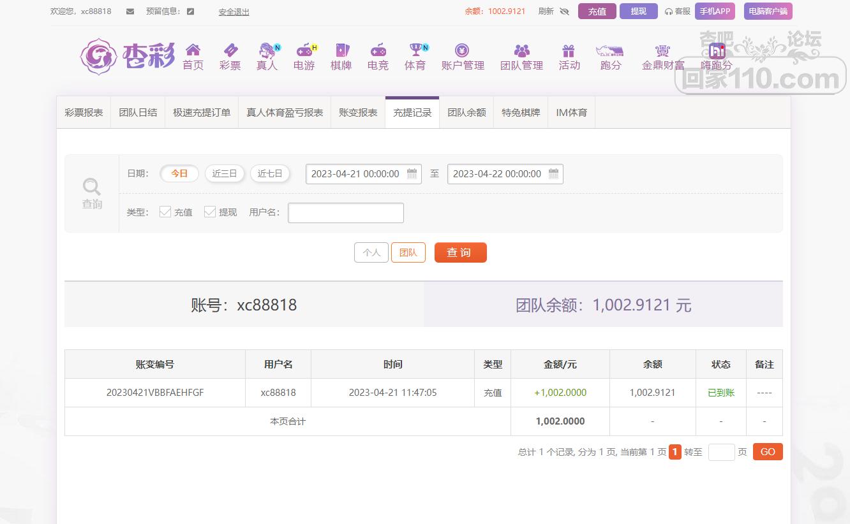The image size is (850, 524).
Task: Toggle the 充值 type checkbox
Action: coord(165,212)
